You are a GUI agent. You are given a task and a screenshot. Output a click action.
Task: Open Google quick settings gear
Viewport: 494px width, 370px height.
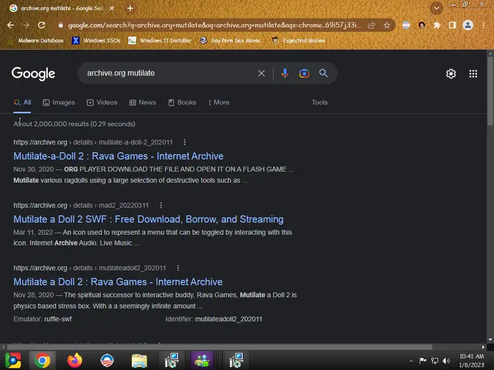tap(451, 74)
